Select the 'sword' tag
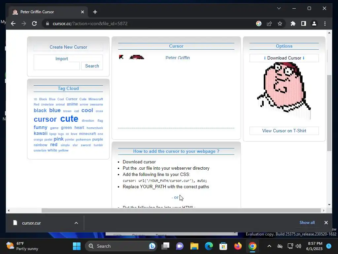The height and width of the screenshot is (254, 338). pos(85,145)
